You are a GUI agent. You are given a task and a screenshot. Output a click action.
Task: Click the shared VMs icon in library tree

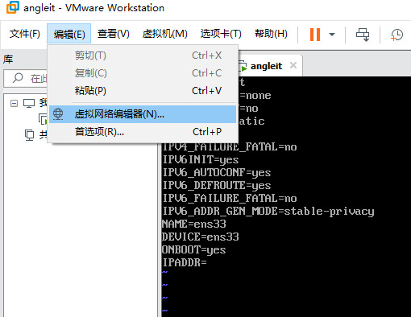(x=29, y=135)
